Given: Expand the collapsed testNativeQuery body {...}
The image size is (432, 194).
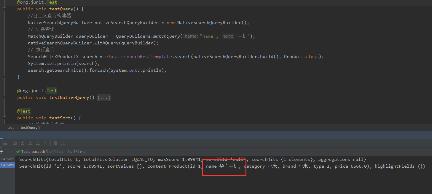Looking at the screenshot, I should coord(104,97).
